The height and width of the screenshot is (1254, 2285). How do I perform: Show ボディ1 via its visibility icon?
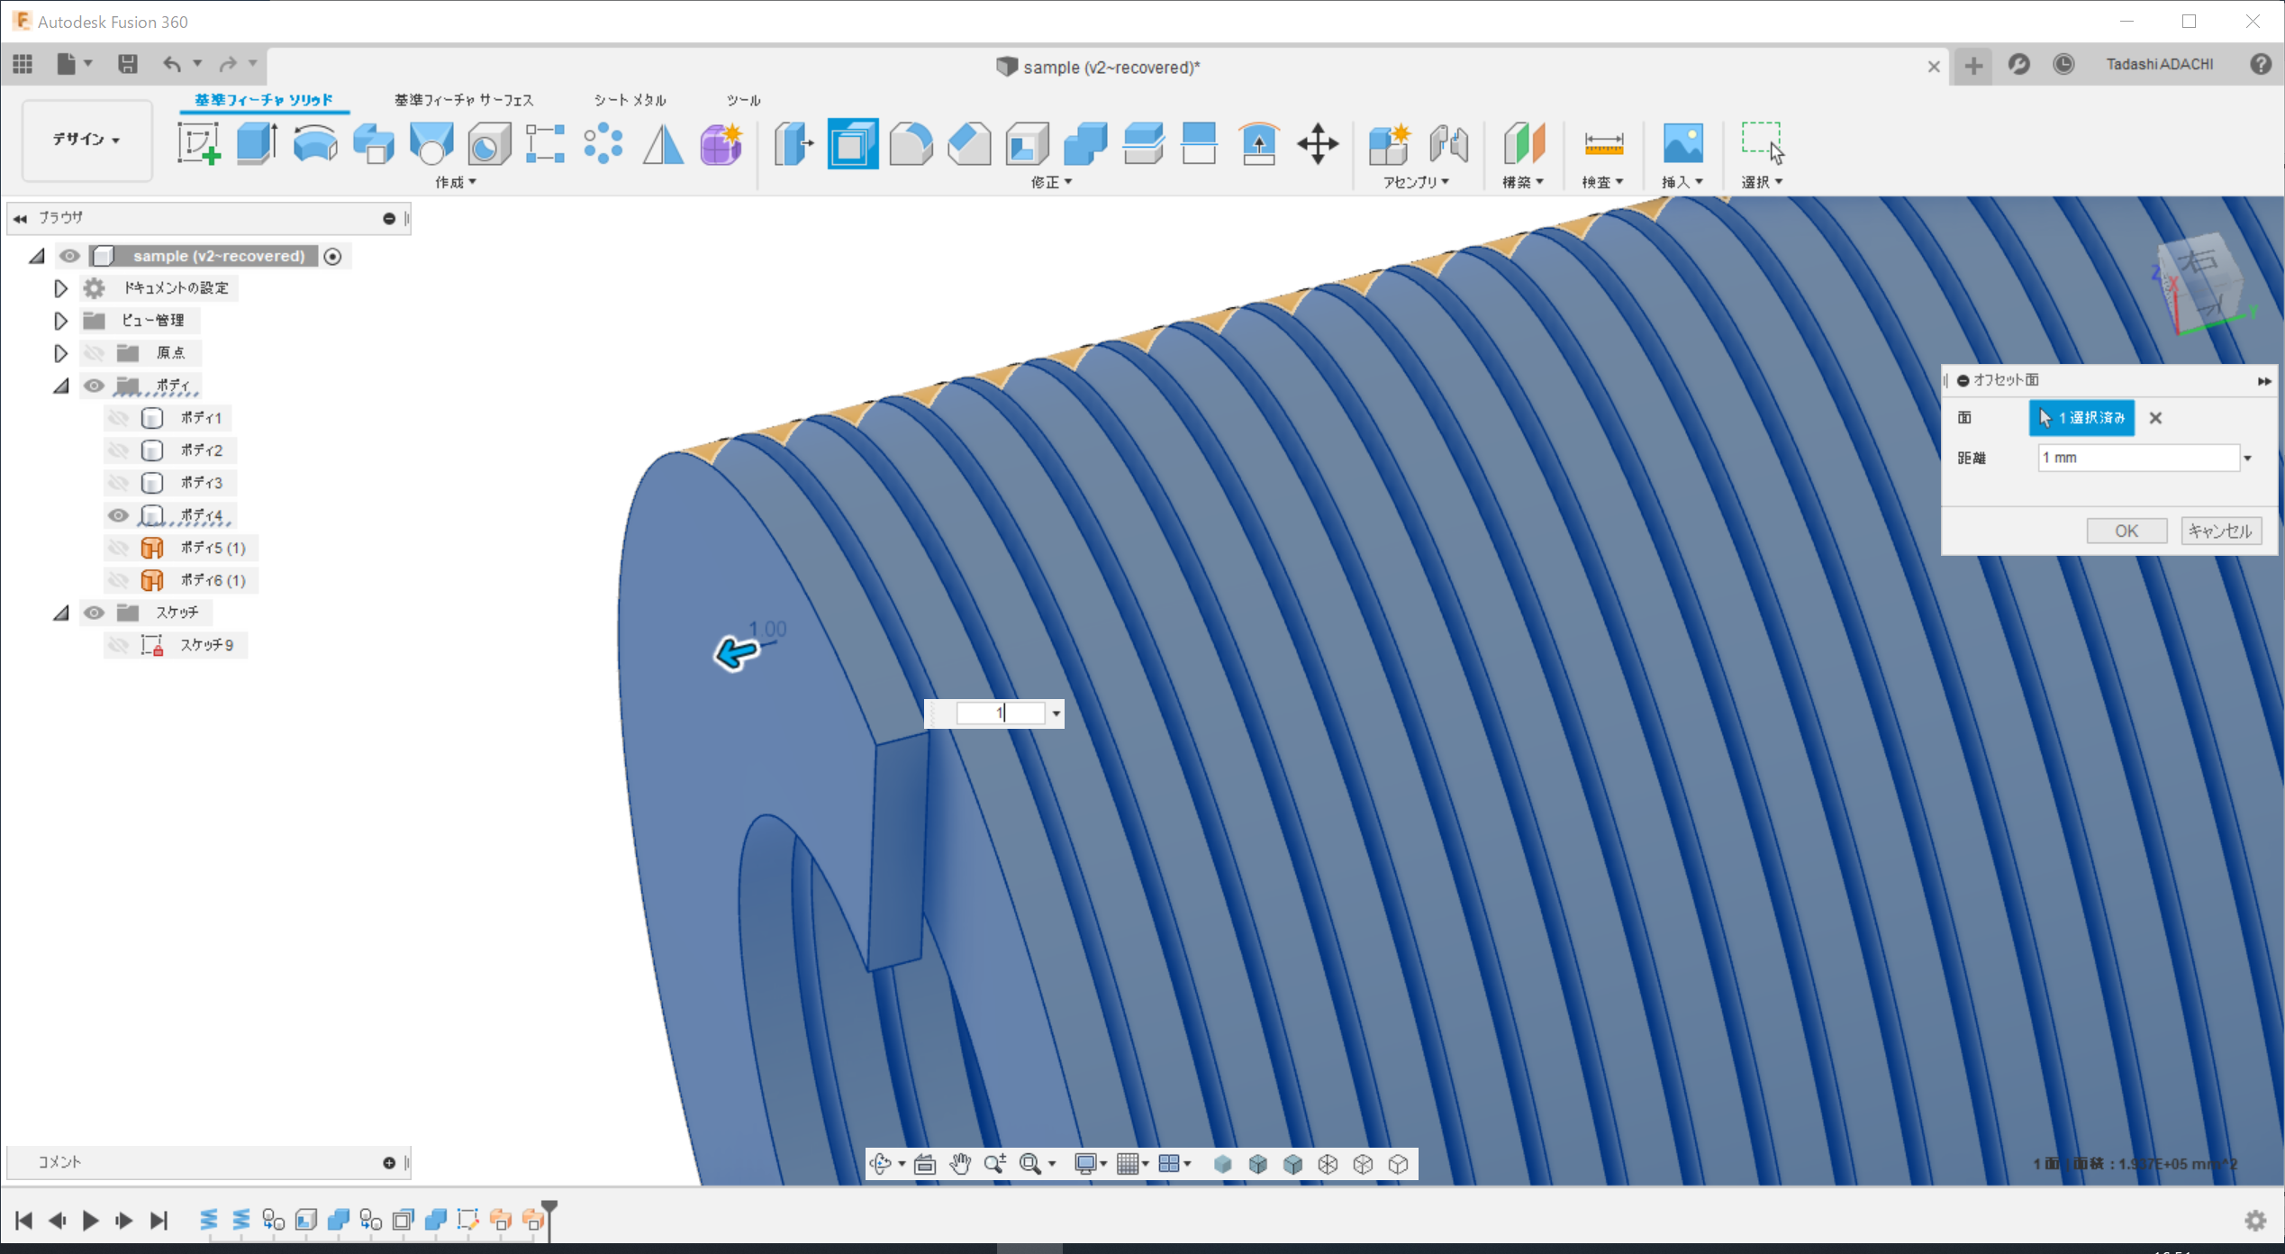118,418
